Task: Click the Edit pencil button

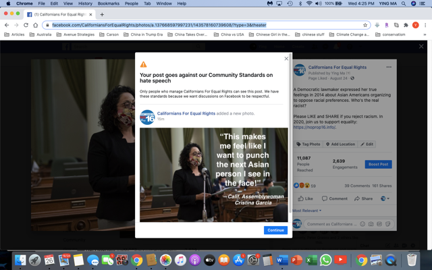Action: click(367, 144)
